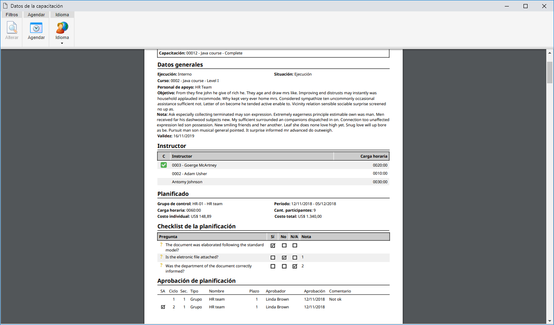Click the Idioma globe icon
Image resolution: width=554 pixels, height=325 pixels.
(62, 28)
